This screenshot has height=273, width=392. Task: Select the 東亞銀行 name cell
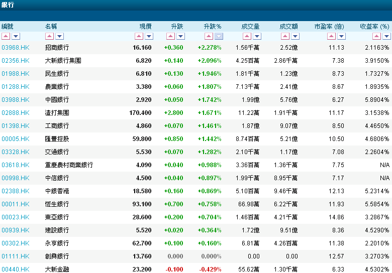57,217
